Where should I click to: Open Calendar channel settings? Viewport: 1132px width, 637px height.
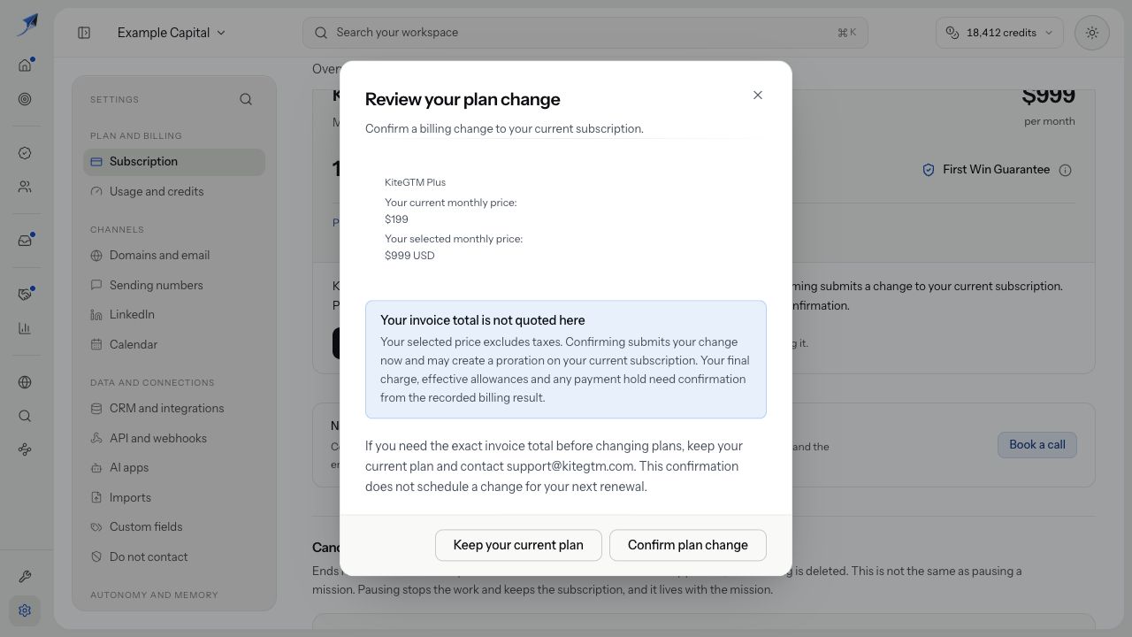174,344
